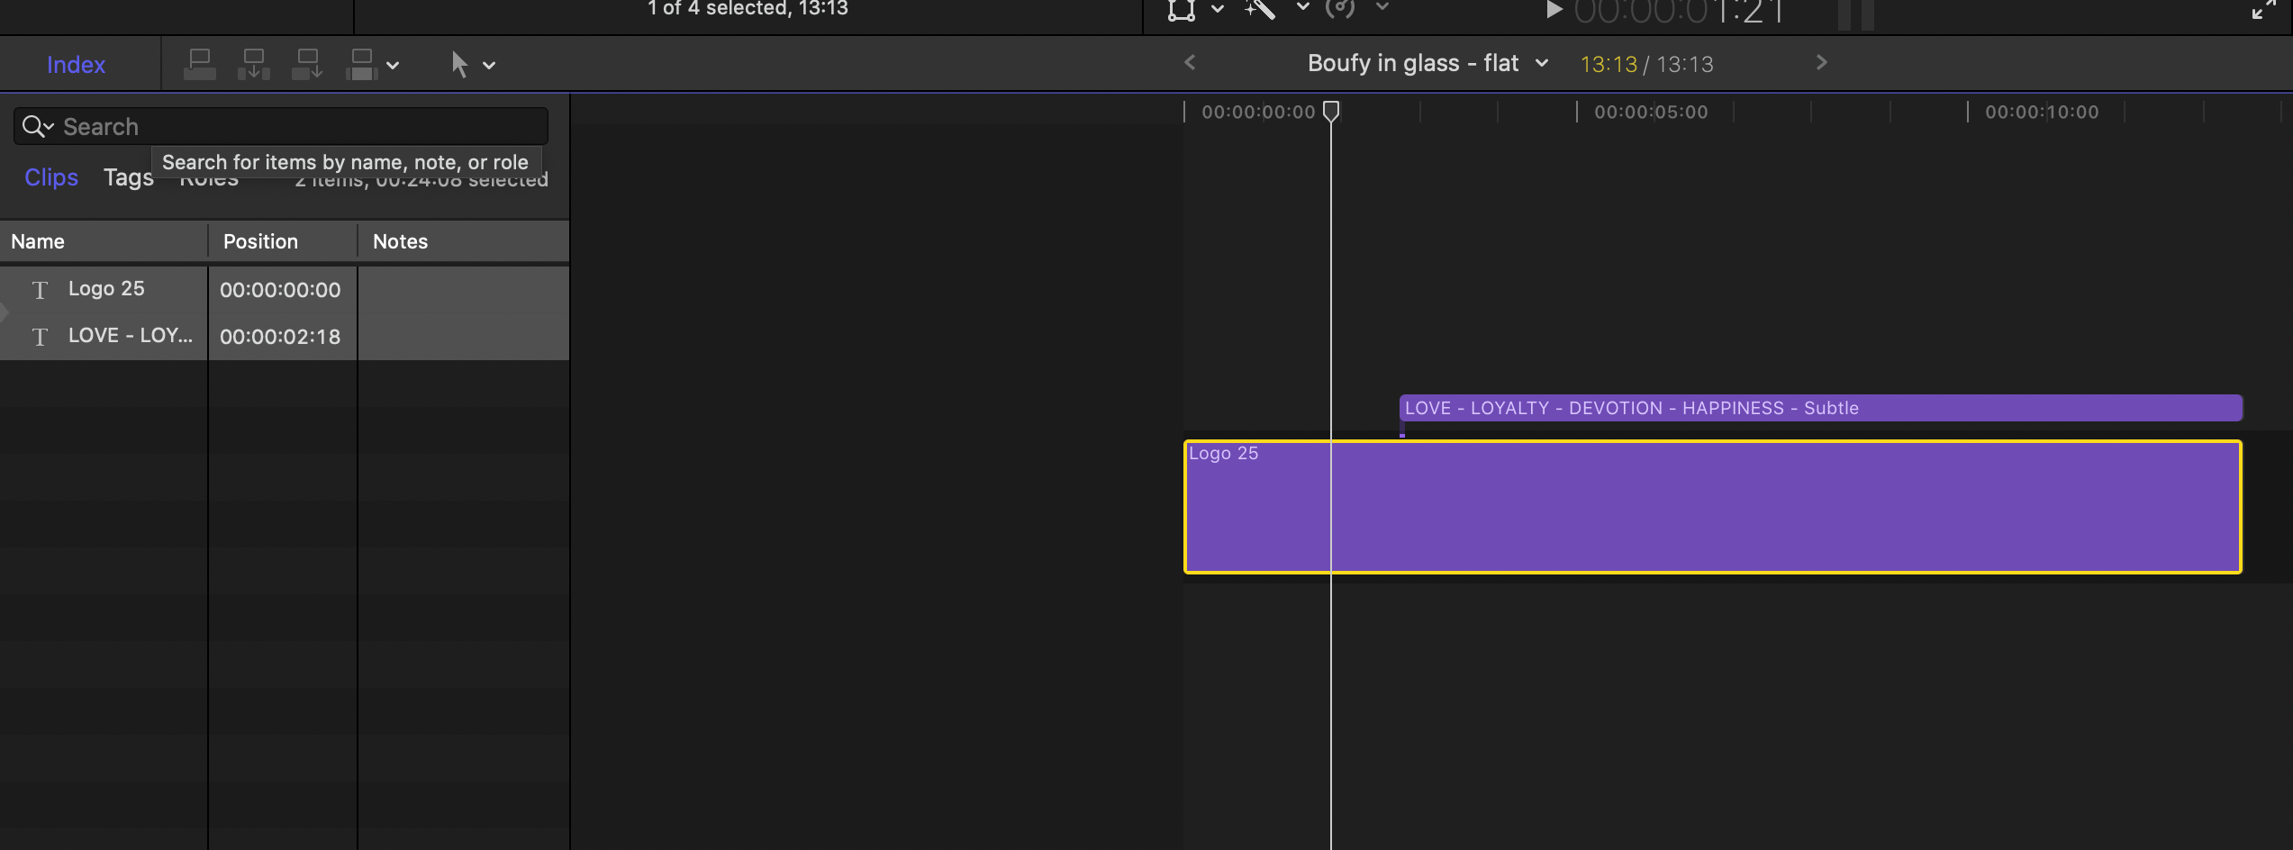The width and height of the screenshot is (2293, 850).
Task: Open the search magnifier filter options
Action: (x=36, y=126)
